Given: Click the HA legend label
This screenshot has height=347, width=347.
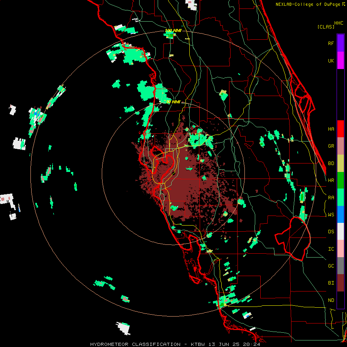Looking at the screenshot, I should pyautogui.click(x=331, y=129).
